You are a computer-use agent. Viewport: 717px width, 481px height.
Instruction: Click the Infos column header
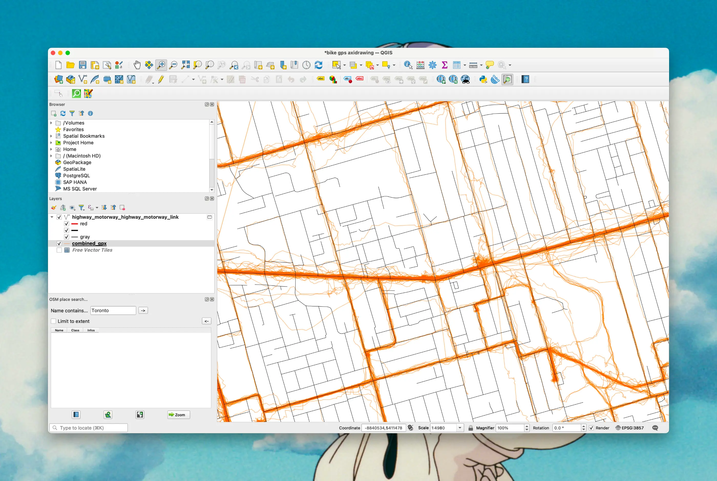pyautogui.click(x=91, y=330)
